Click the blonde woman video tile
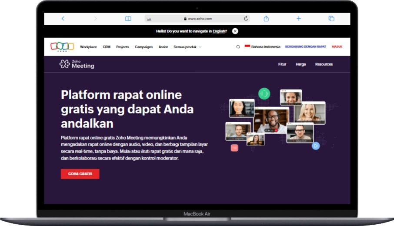This screenshot has width=394, height=226. click(310, 113)
